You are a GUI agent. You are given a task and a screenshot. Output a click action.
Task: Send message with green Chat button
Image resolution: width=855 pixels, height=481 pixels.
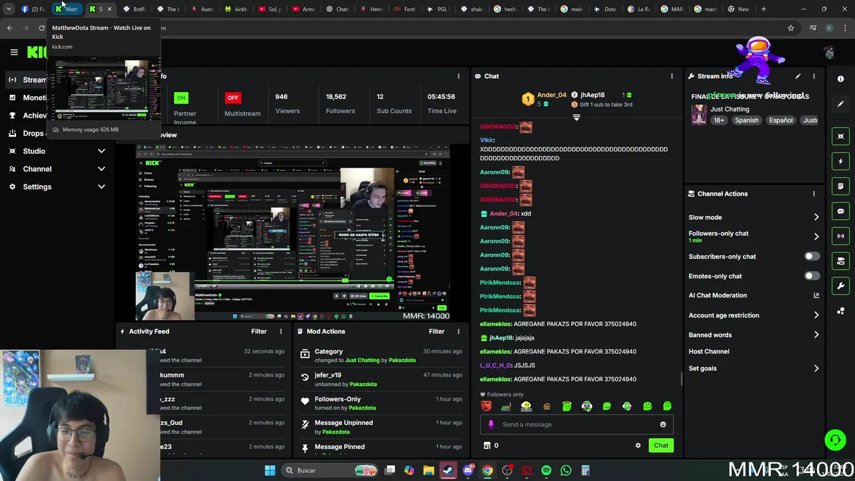point(661,446)
